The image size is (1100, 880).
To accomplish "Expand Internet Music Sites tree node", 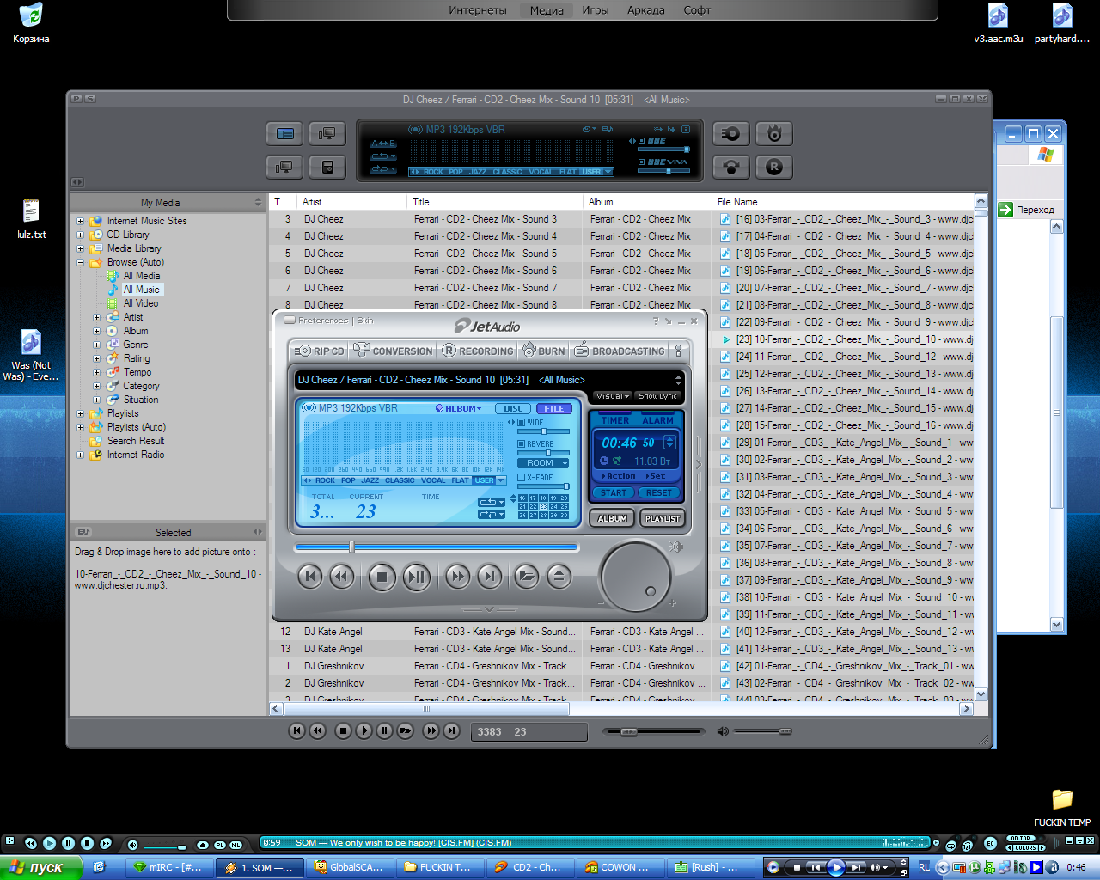I will point(80,221).
